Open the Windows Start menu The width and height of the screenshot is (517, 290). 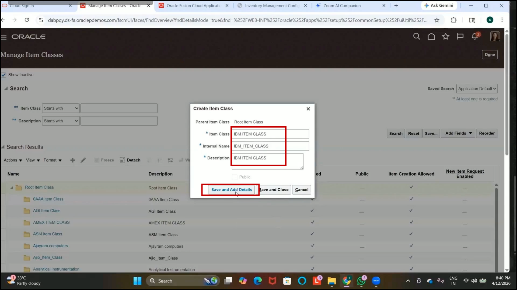click(137, 281)
